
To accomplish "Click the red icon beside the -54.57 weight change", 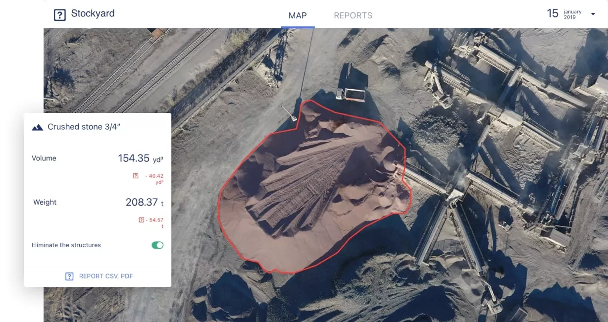I will pos(142,220).
